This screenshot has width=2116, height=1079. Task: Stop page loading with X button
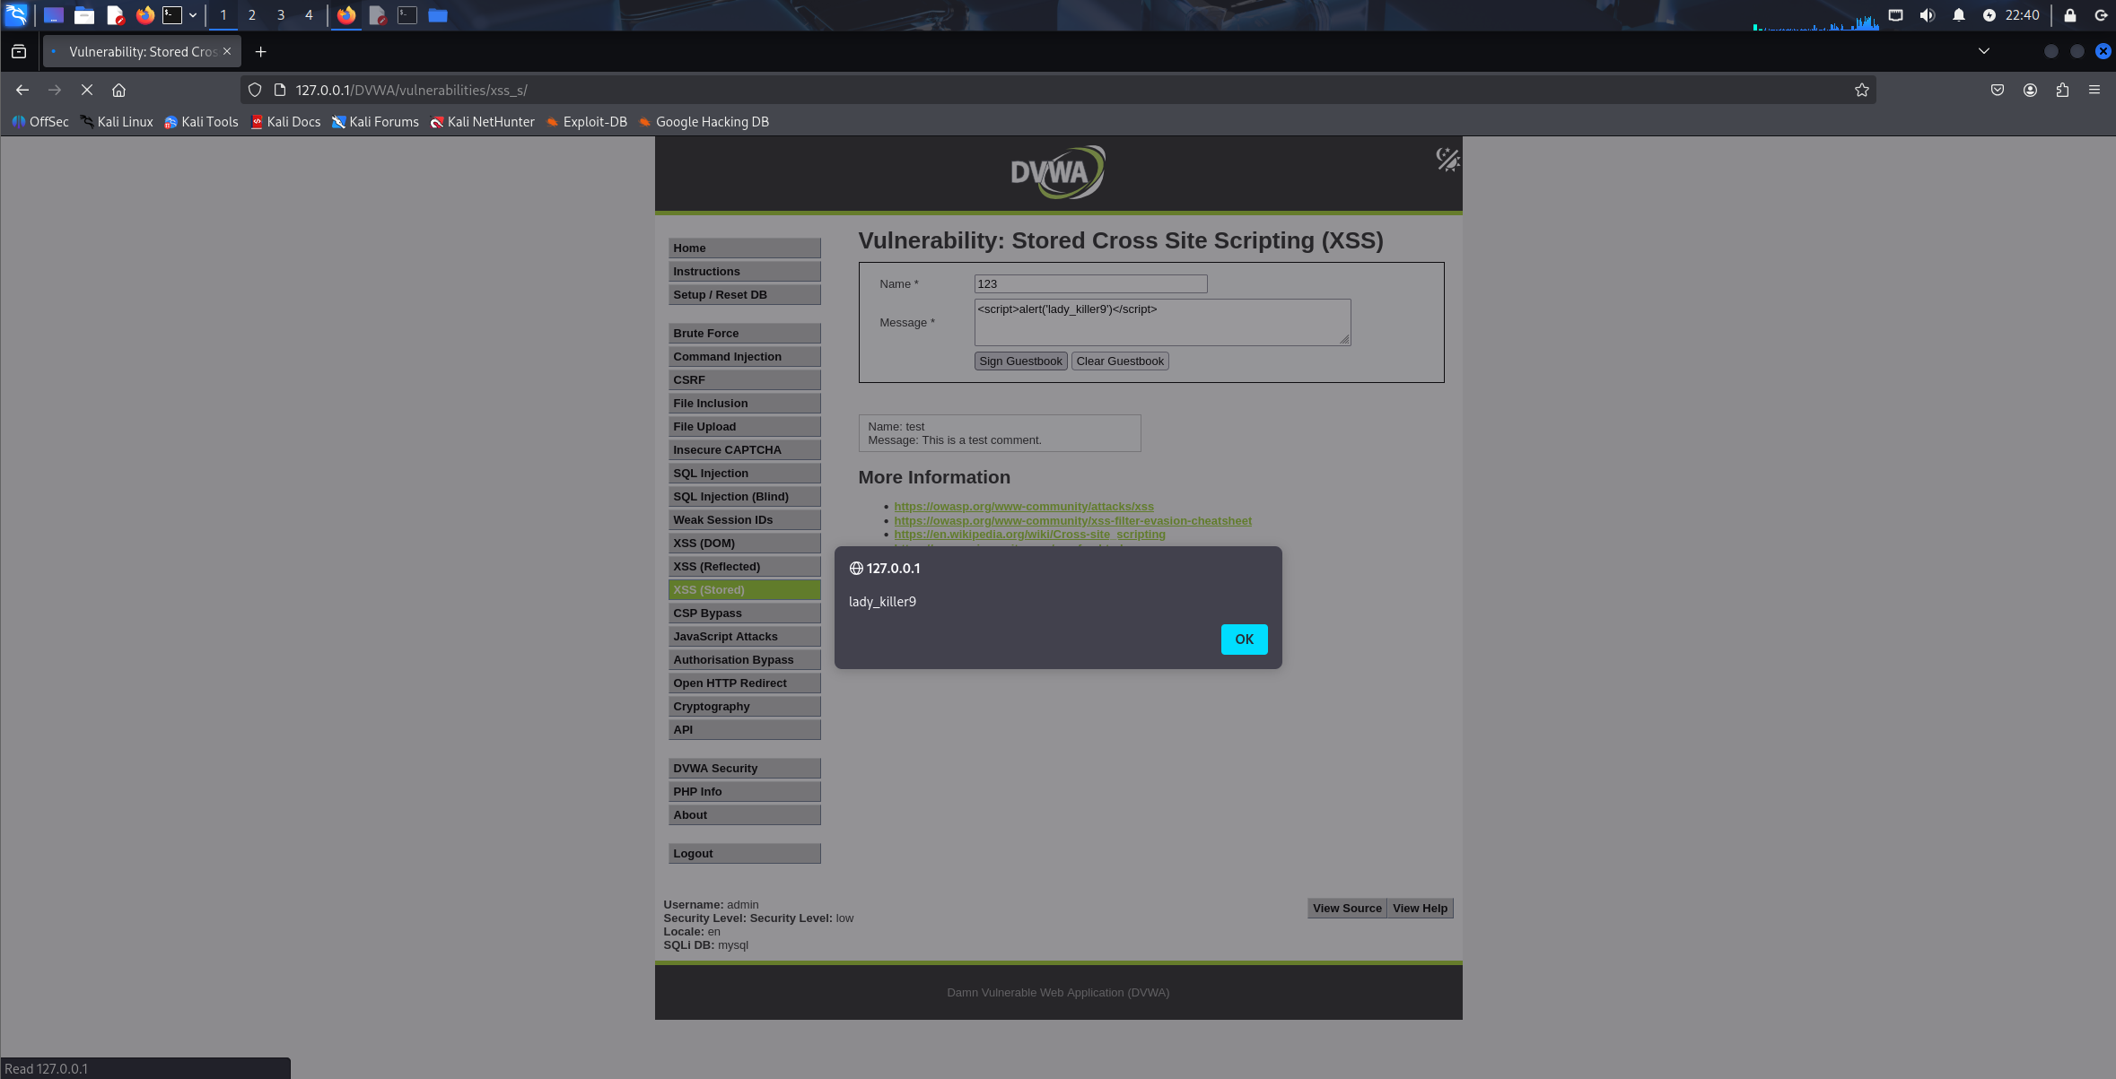click(87, 90)
